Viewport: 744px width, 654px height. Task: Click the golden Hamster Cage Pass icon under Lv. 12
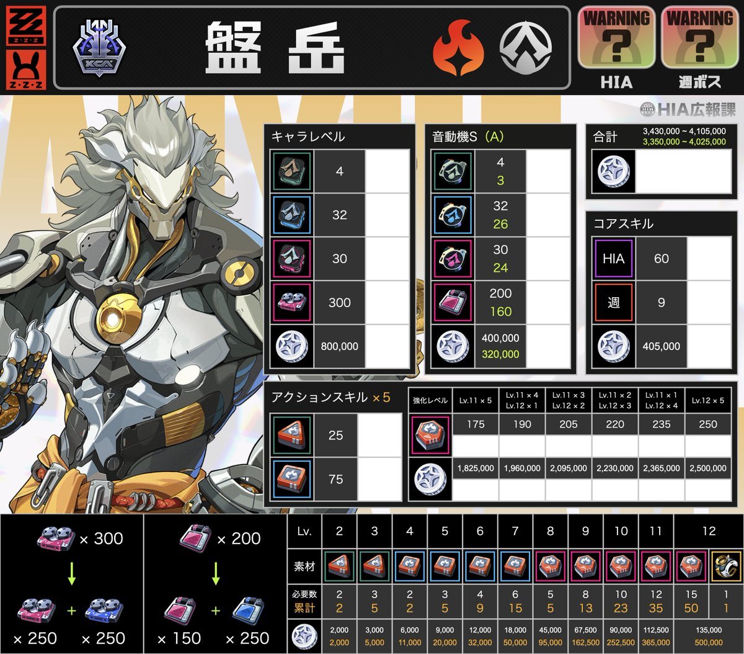pyautogui.click(x=727, y=566)
